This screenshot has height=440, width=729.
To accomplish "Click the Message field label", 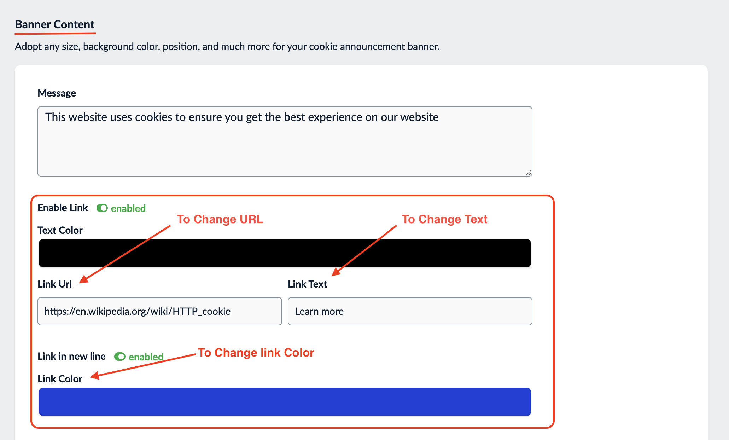I will pyautogui.click(x=57, y=93).
